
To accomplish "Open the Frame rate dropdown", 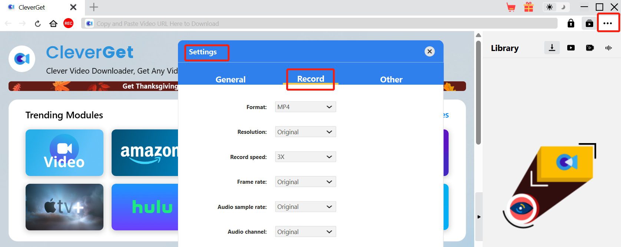I will pyautogui.click(x=305, y=182).
